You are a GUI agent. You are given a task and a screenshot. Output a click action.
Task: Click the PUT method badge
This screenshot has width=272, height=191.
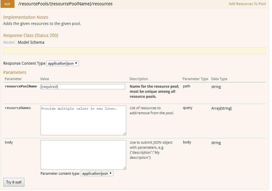(7, 4)
